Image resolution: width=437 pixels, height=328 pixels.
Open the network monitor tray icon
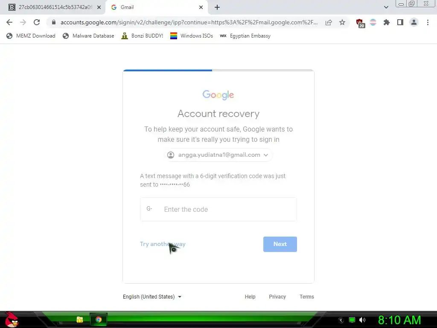tap(352, 320)
